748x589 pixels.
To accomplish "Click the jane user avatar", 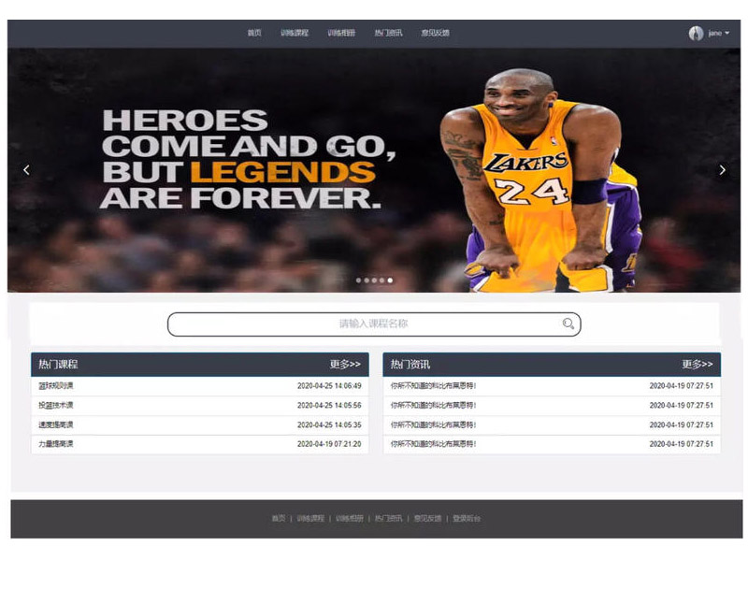I will [696, 34].
